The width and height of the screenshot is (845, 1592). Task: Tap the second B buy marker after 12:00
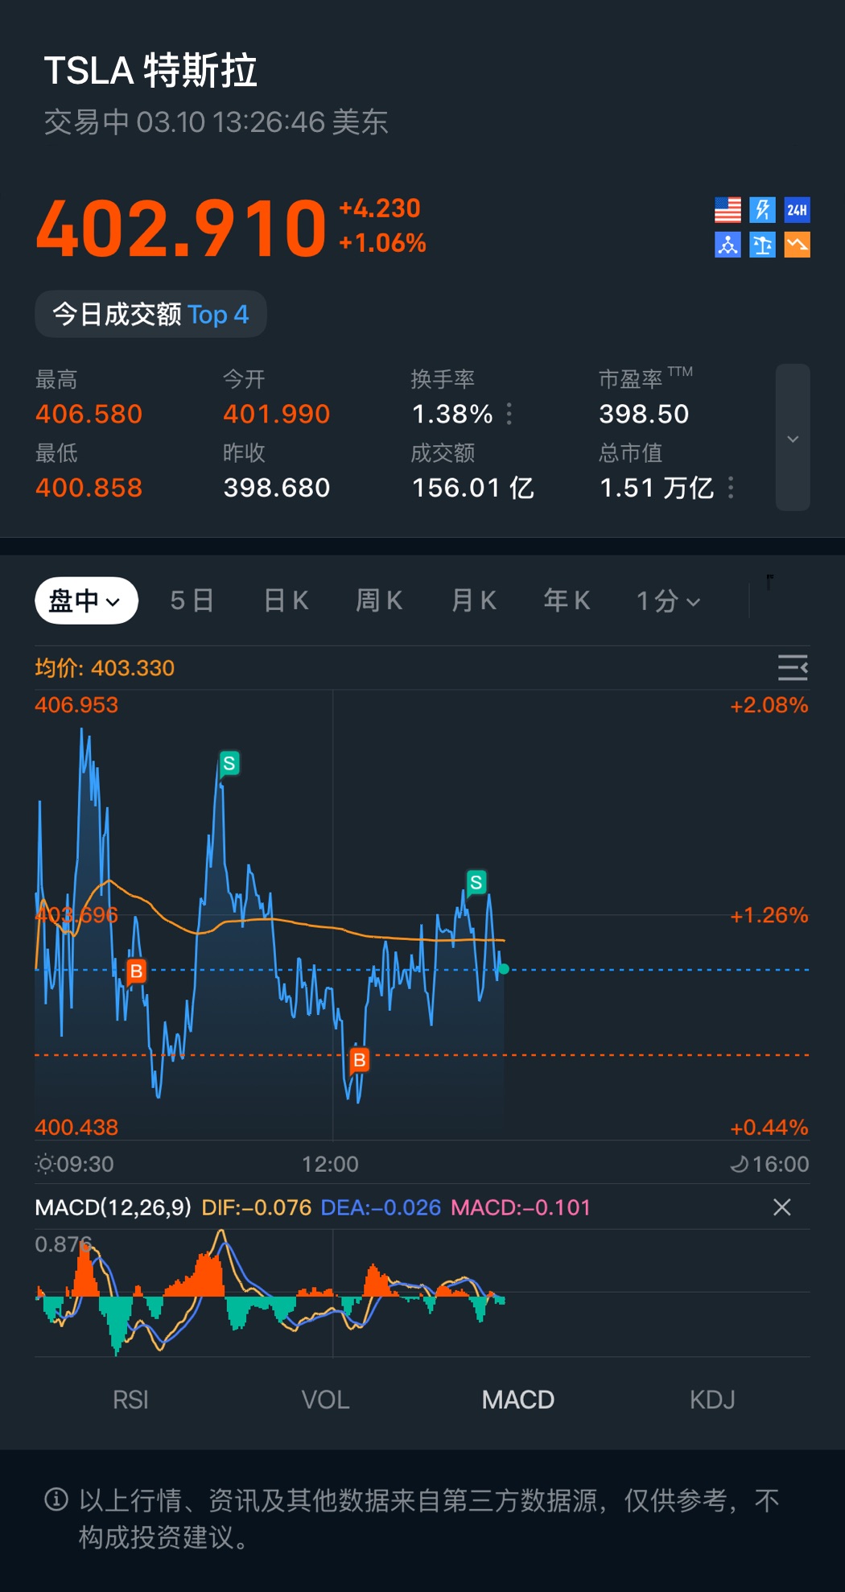(x=360, y=1060)
